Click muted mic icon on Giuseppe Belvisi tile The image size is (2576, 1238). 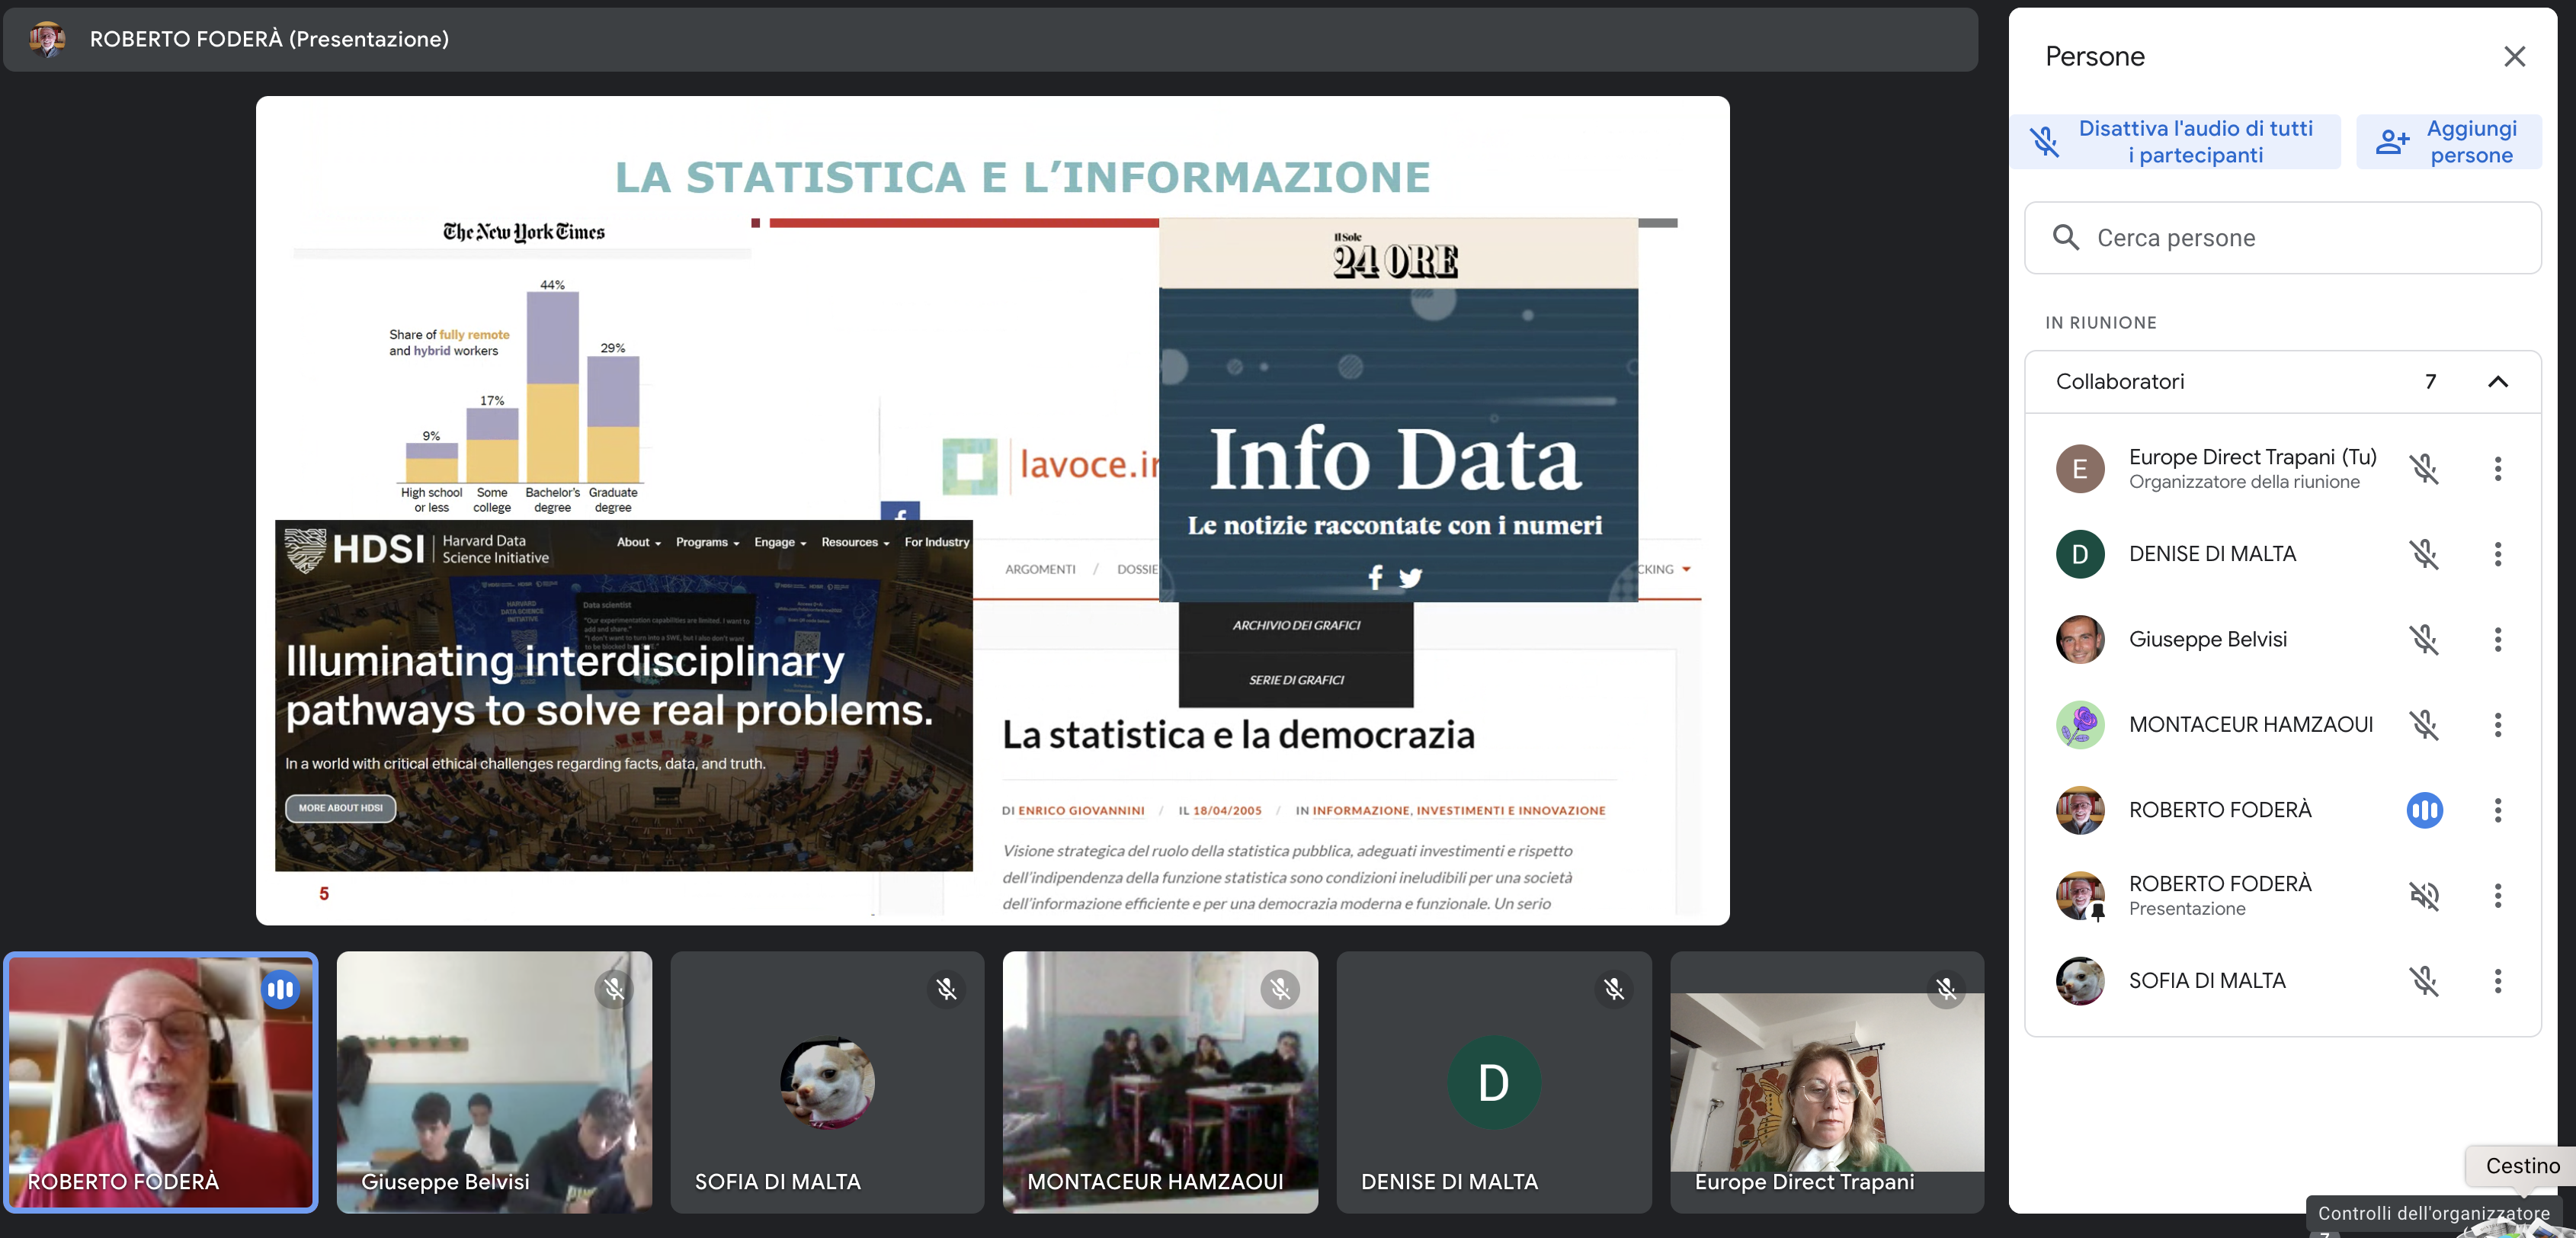coord(614,989)
